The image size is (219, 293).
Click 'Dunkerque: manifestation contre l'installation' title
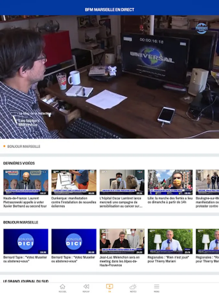74,202
